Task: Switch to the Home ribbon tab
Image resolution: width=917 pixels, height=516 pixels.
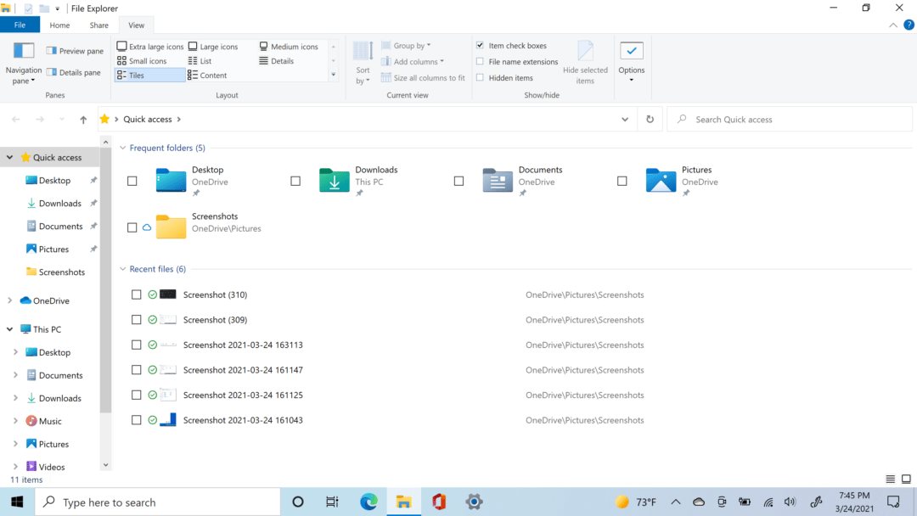Action: click(59, 25)
